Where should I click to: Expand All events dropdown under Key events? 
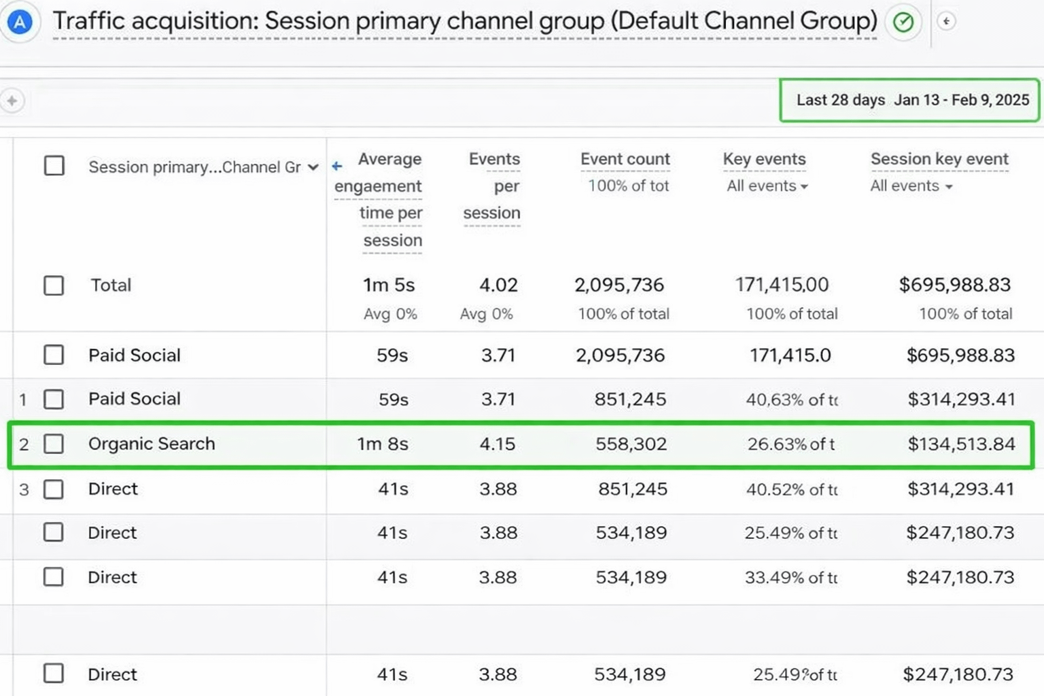pos(767,186)
